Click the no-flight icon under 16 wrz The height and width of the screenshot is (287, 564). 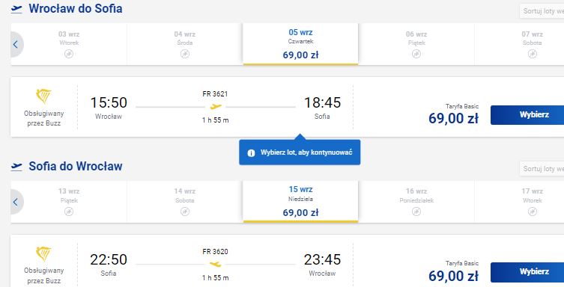[x=416, y=212]
